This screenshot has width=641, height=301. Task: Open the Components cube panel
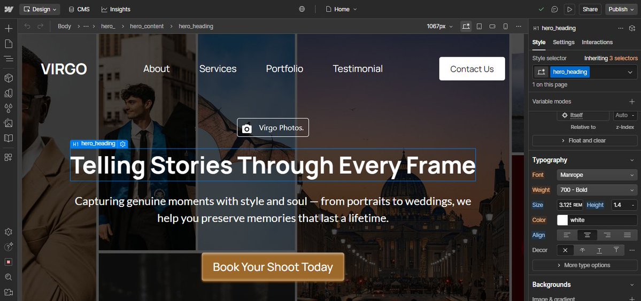pos(9,78)
